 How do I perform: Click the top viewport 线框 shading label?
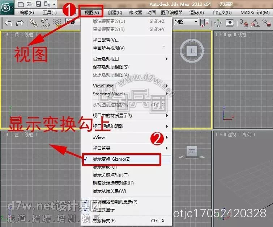coord(29,34)
